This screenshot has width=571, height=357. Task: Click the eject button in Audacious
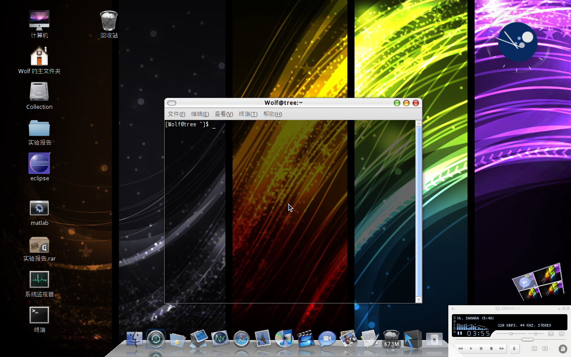(x=514, y=349)
